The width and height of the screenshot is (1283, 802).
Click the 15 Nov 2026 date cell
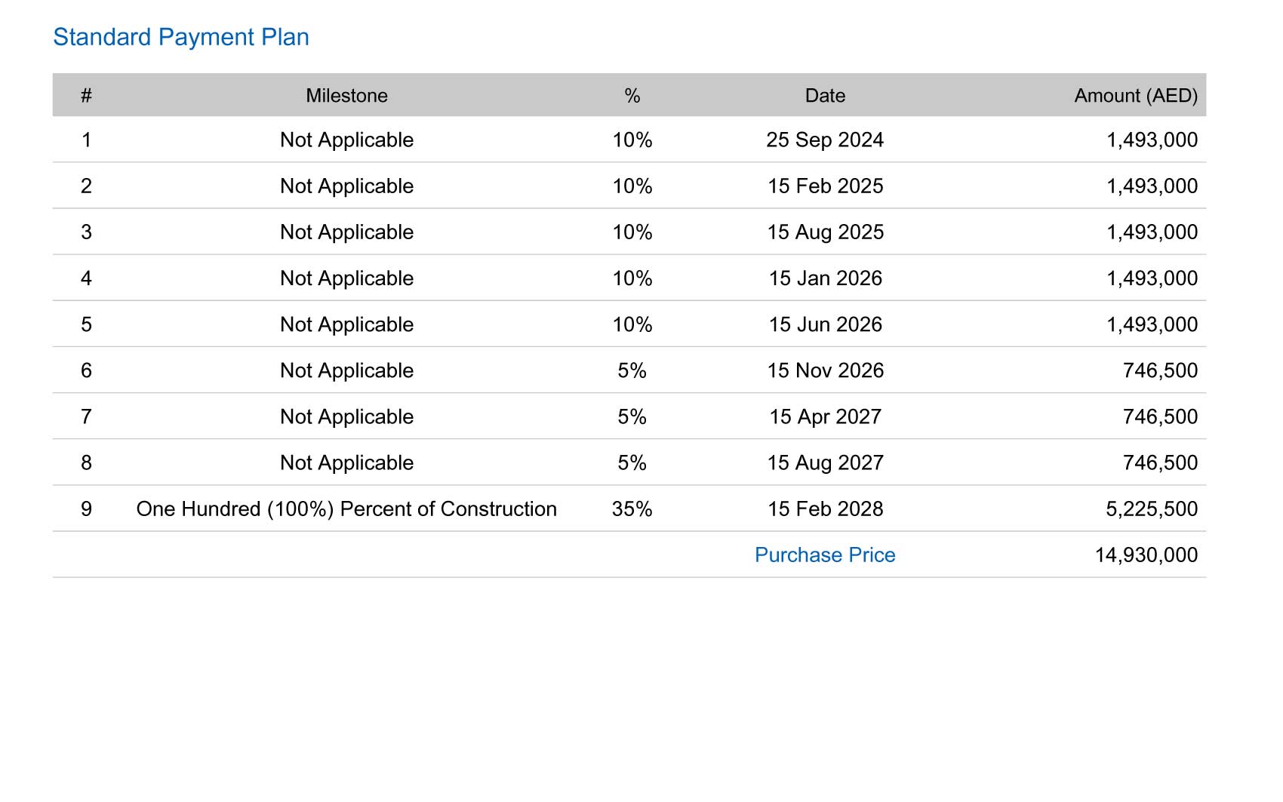point(825,370)
